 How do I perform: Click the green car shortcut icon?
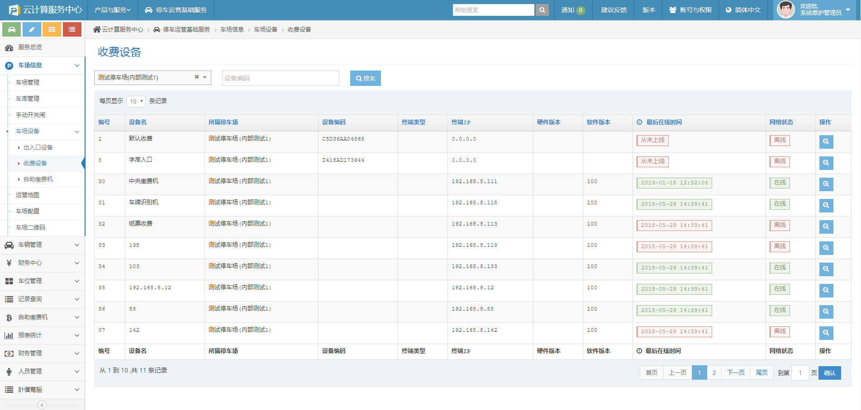click(11, 29)
